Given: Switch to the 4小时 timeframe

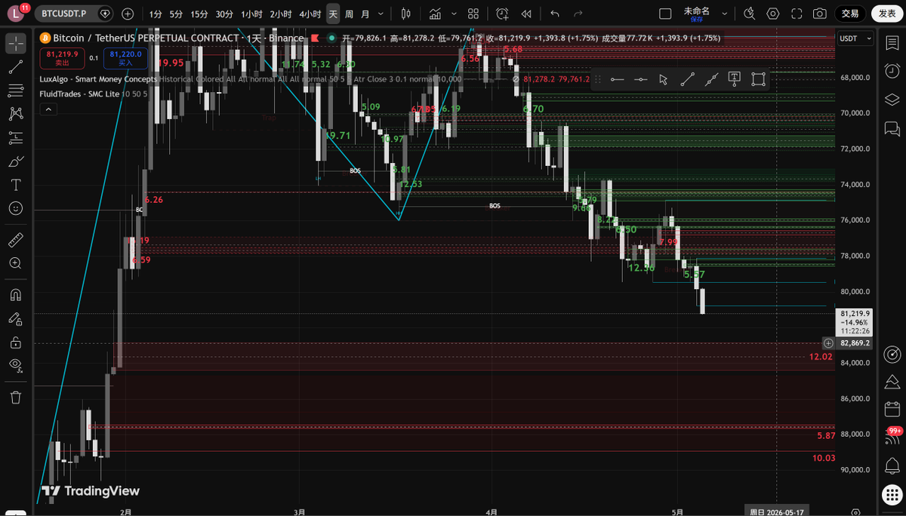Looking at the screenshot, I should click(310, 14).
